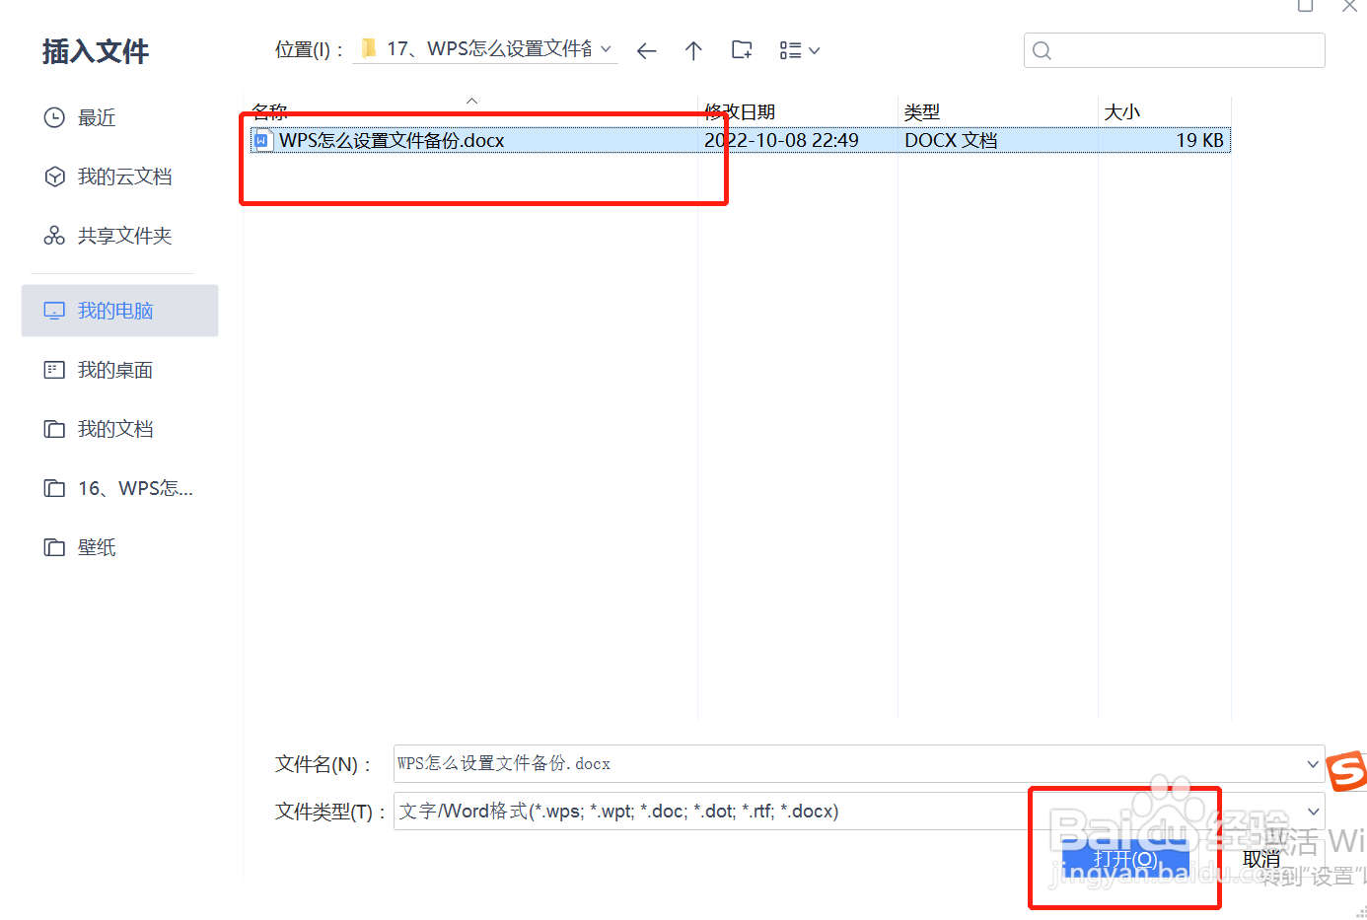The width and height of the screenshot is (1367, 920).
Task: Open 我的云文档 in the sidebar
Action: click(x=119, y=177)
